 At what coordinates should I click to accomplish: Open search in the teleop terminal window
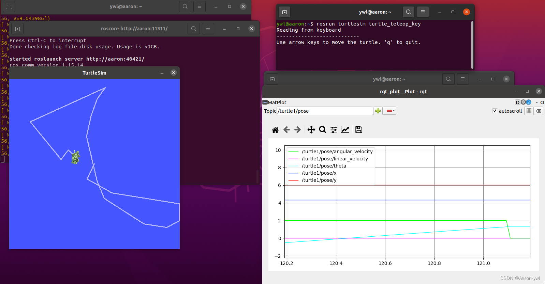point(409,12)
